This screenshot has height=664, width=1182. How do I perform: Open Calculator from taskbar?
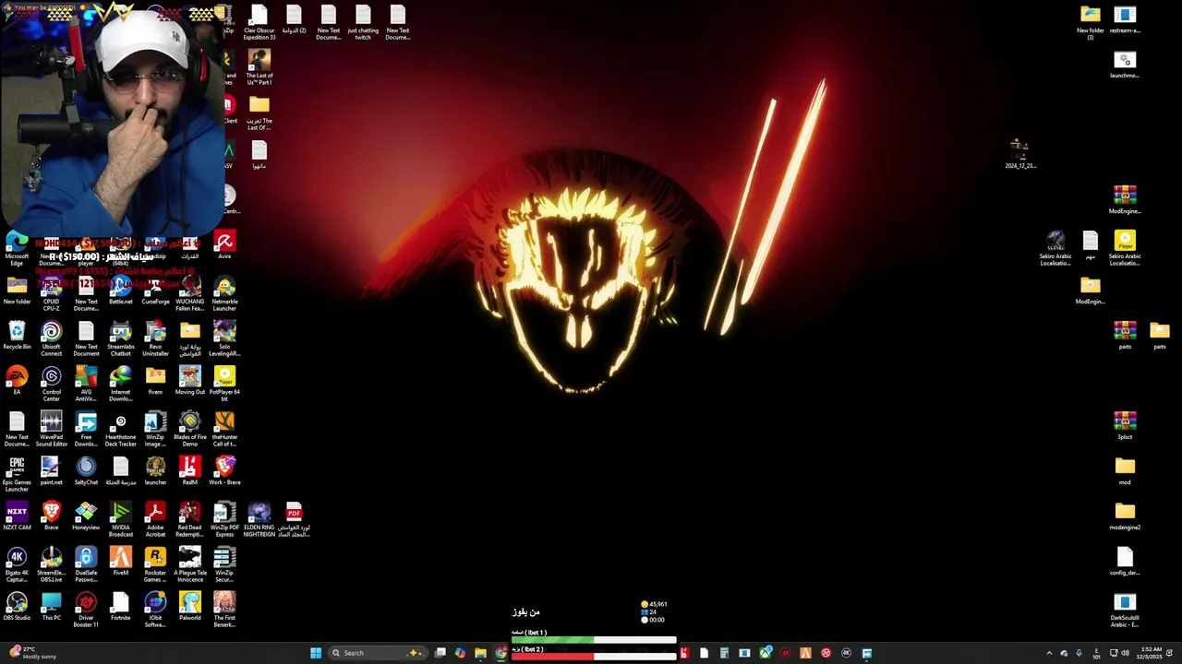pos(724,653)
